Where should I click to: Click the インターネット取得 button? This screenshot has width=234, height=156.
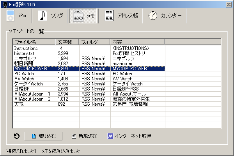(x=129, y=136)
